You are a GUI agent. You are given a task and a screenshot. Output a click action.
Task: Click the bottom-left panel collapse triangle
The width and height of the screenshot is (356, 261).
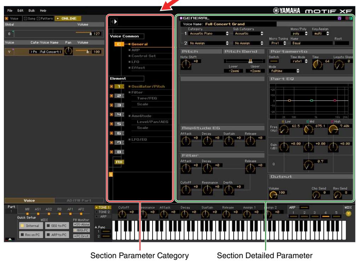10,239
